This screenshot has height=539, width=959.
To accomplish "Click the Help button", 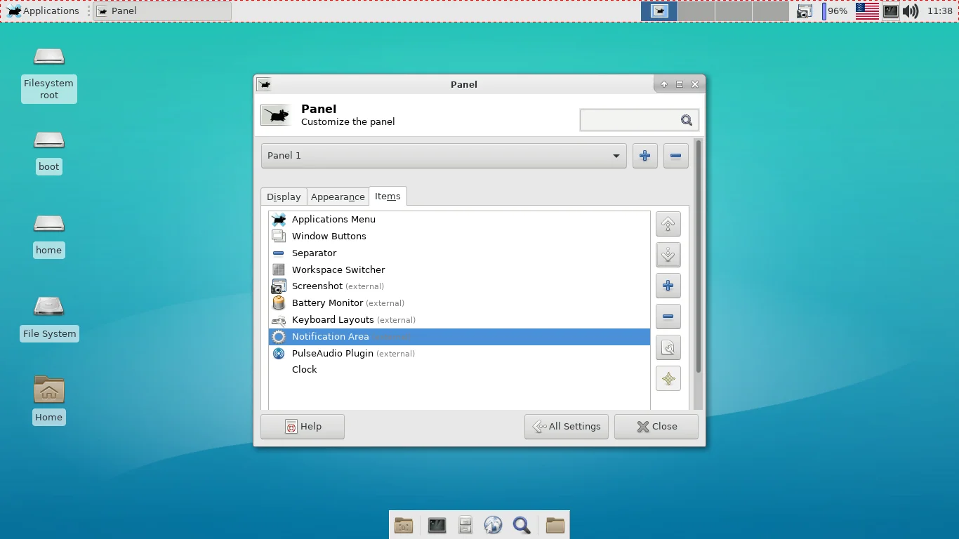I will coord(303,427).
